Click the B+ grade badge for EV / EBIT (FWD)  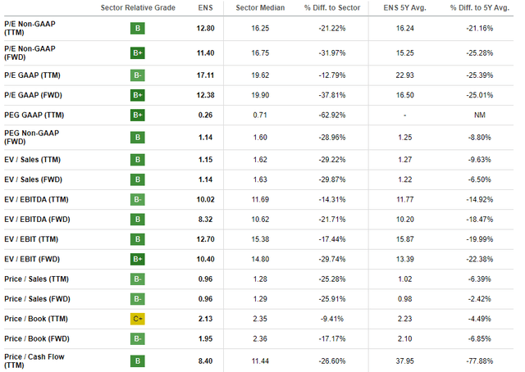(x=138, y=259)
